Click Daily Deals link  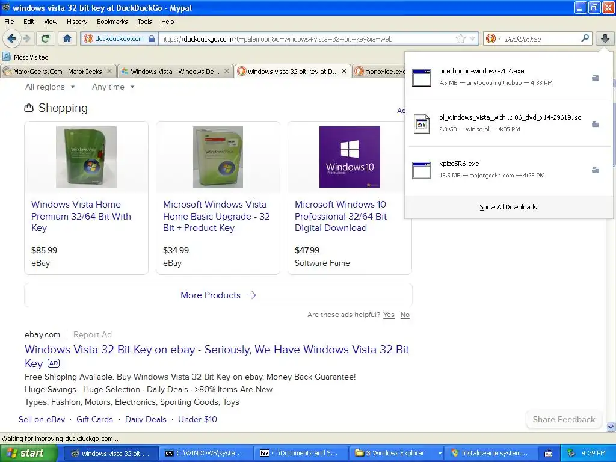[146, 419]
